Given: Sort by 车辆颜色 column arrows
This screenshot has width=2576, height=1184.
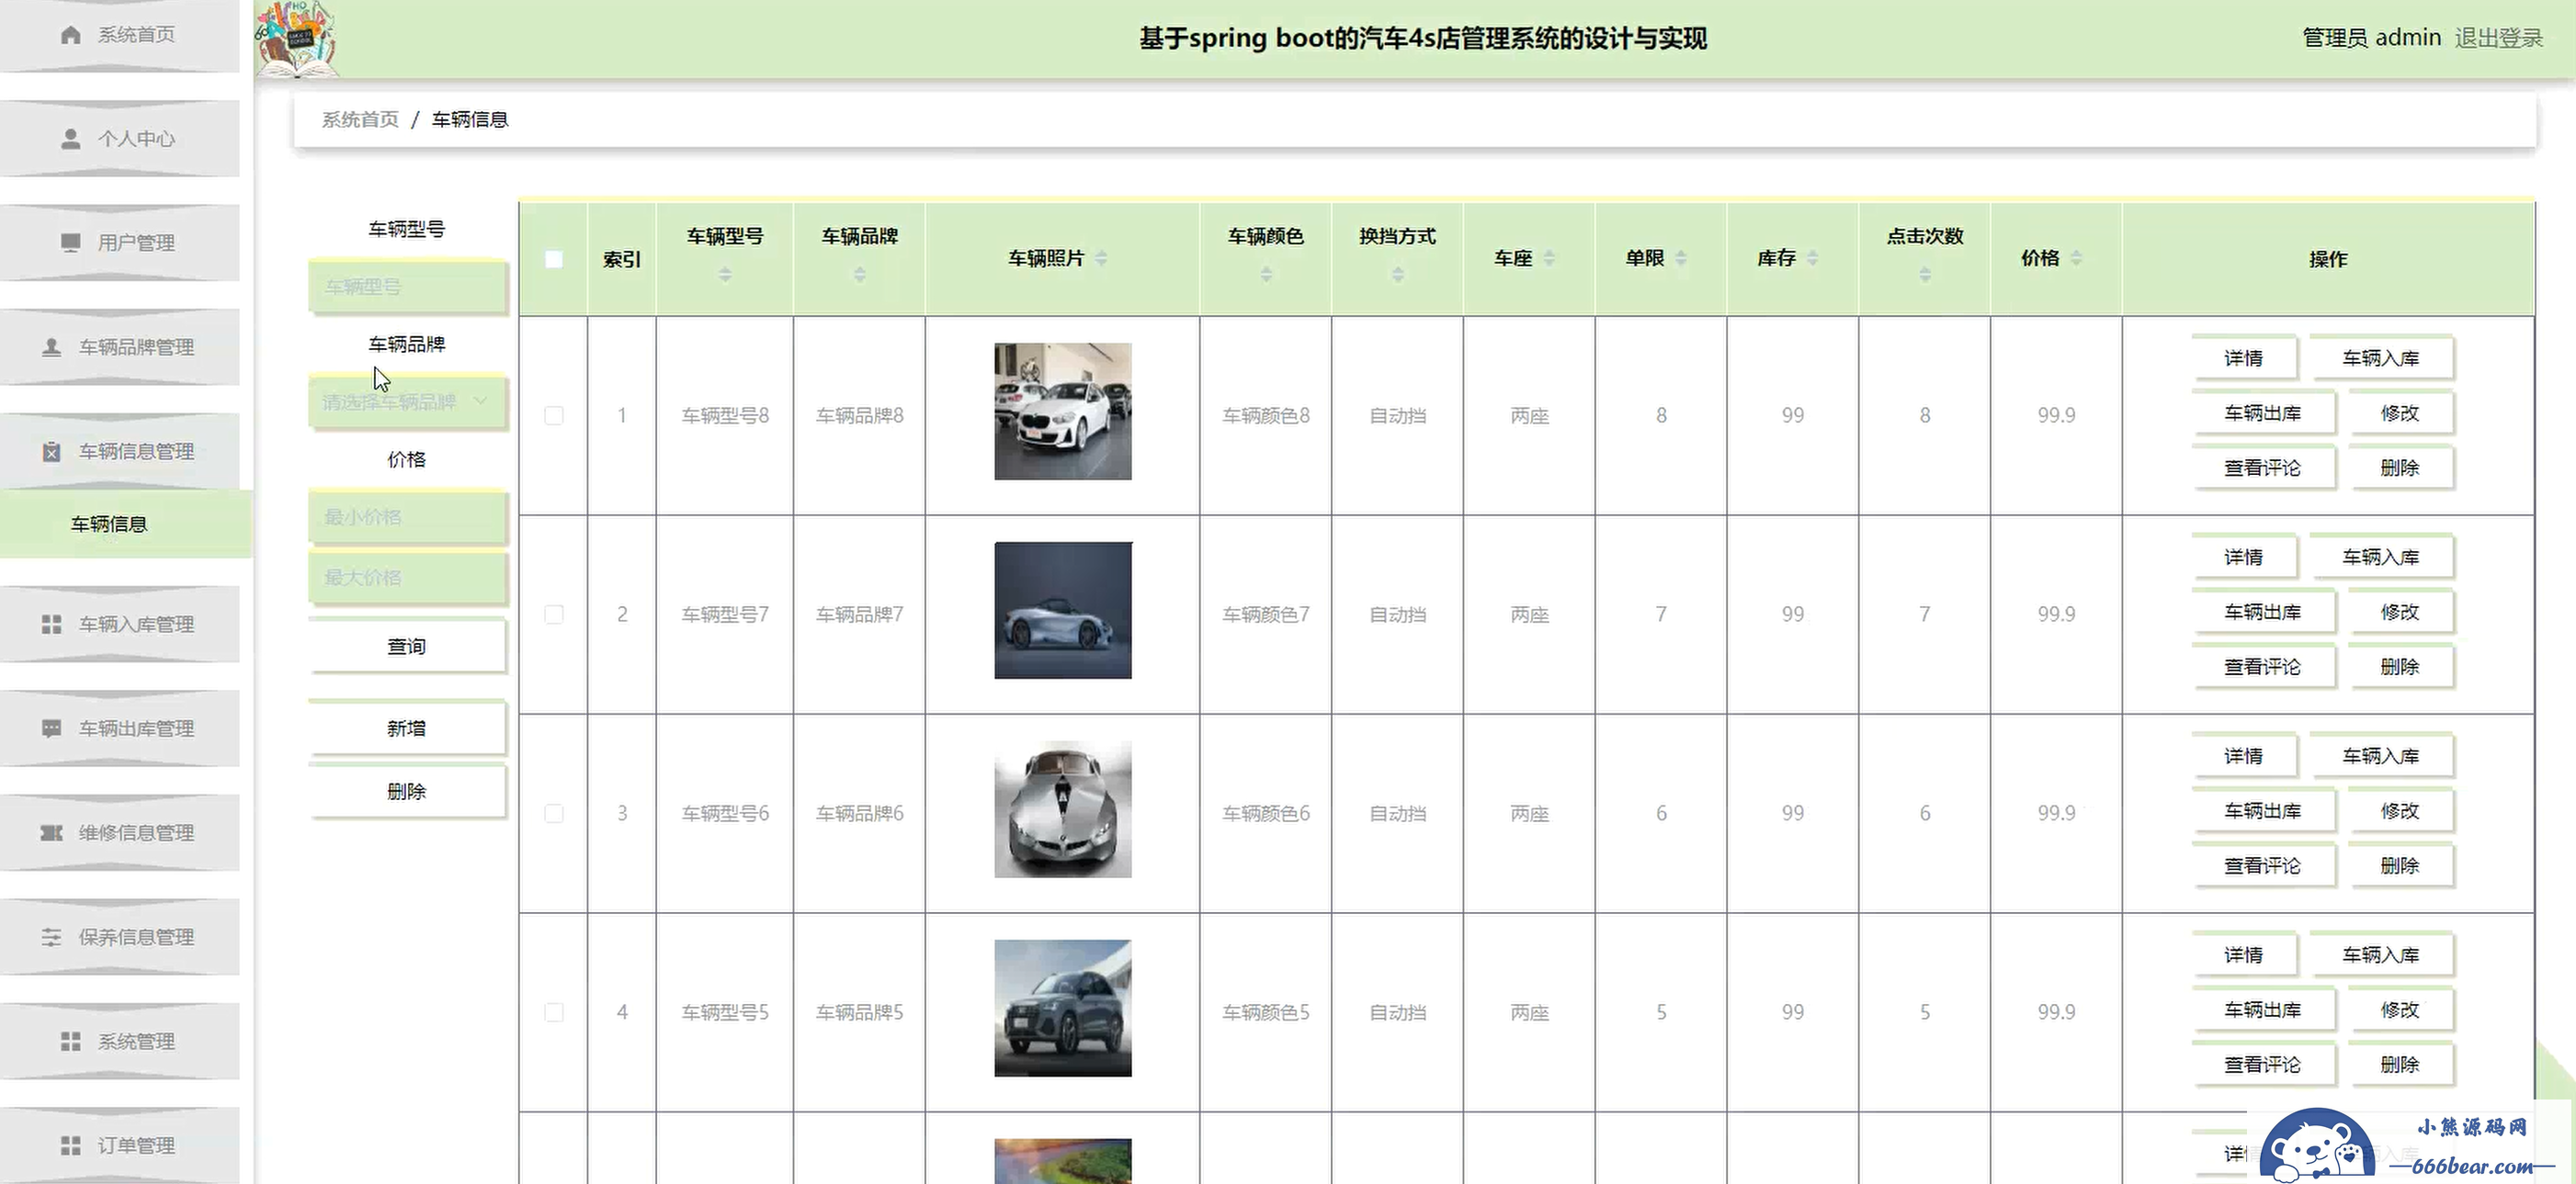Looking at the screenshot, I should point(1266,274).
